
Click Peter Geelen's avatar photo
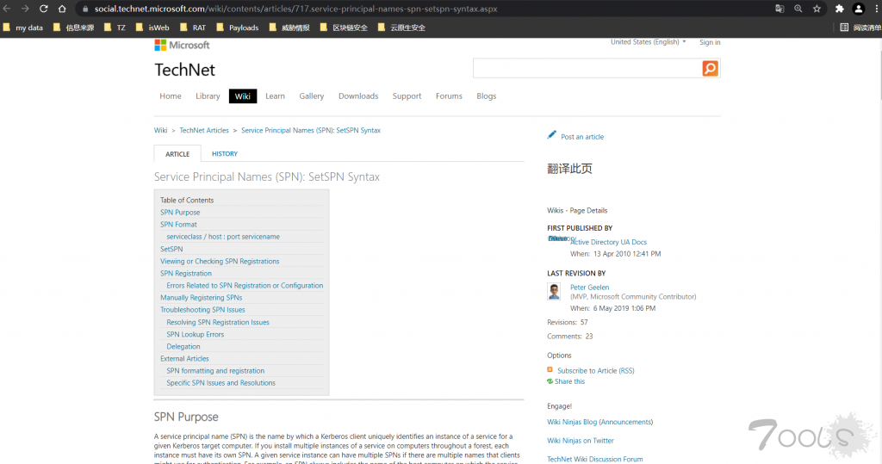coord(554,291)
